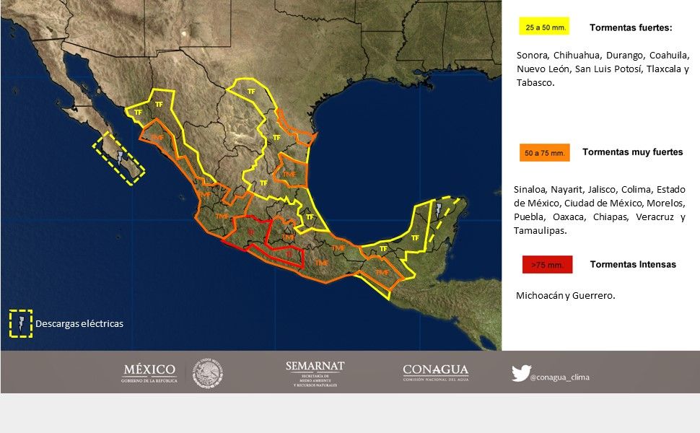This screenshot has height=433, width=700.
Task: Open the @conagua_clima Twitter handle
Action: coord(560,377)
